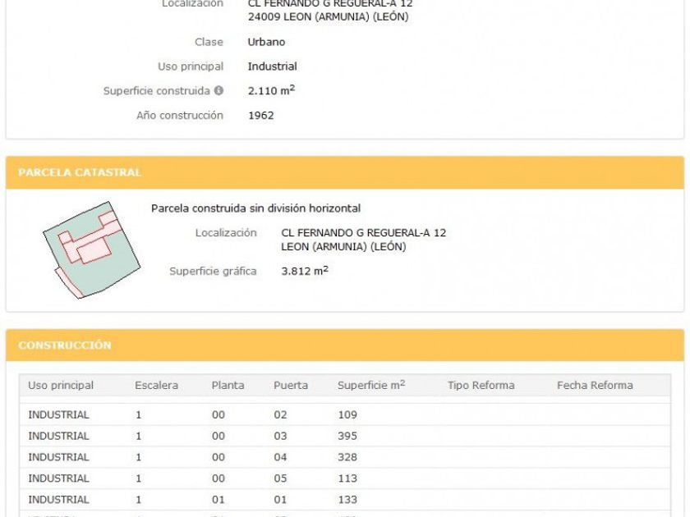Click the Fecha Reforma column header
This screenshot has width=690, height=517.
(x=595, y=386)
